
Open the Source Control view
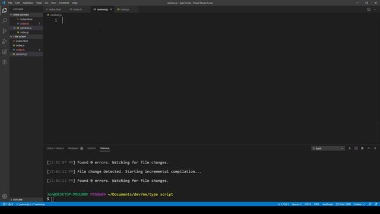[x=5, y=31]
